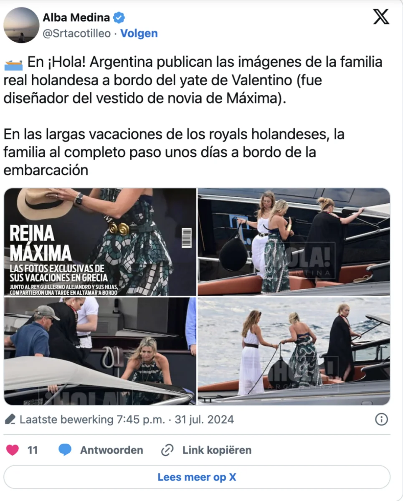Open bottom-left photo with man in cap
403x501 pixels.
pos(100,351)
